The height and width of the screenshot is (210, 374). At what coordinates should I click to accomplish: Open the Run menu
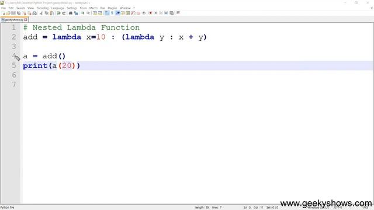point(103,8)
